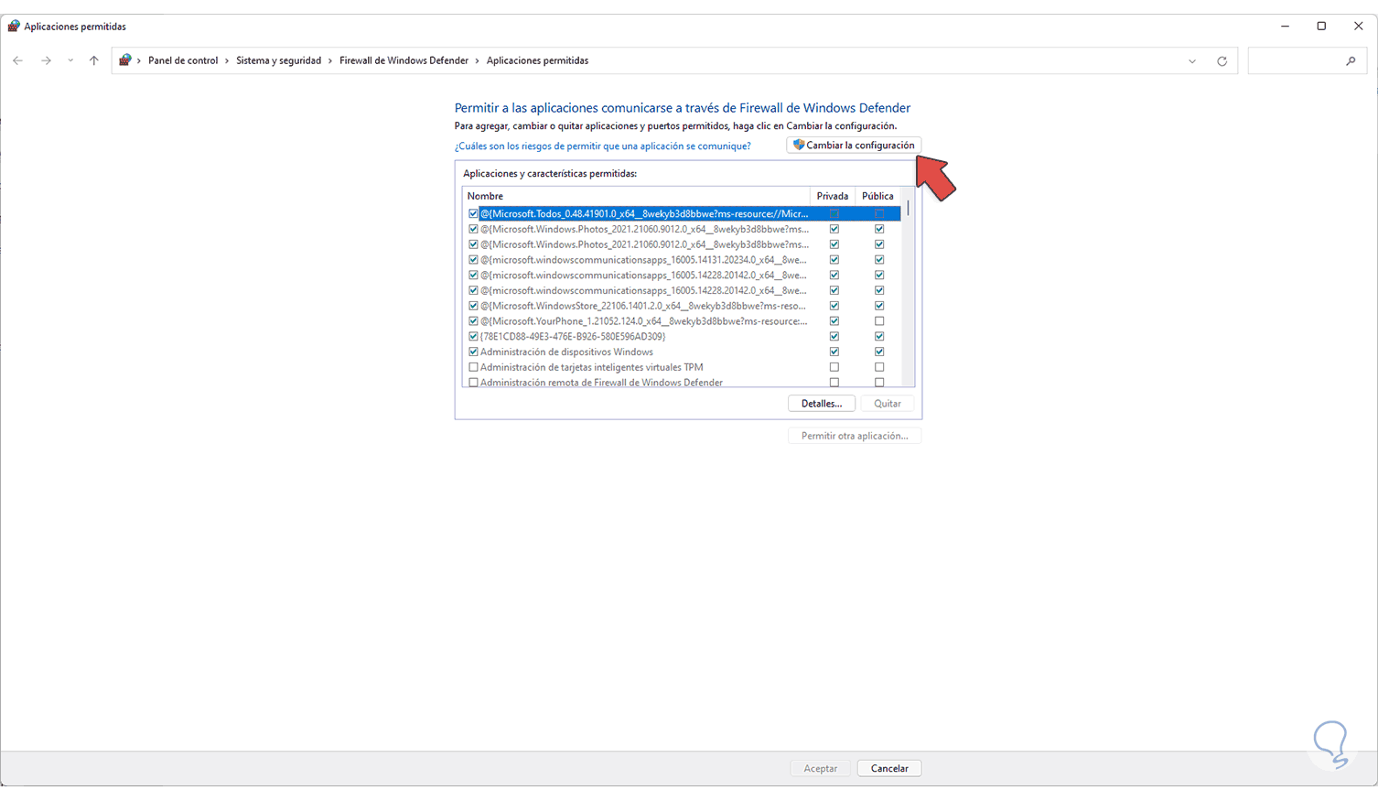Screen dimensions: 1378x801
Task: Expand the chevron after Panel de control
Action: (227, 60)
